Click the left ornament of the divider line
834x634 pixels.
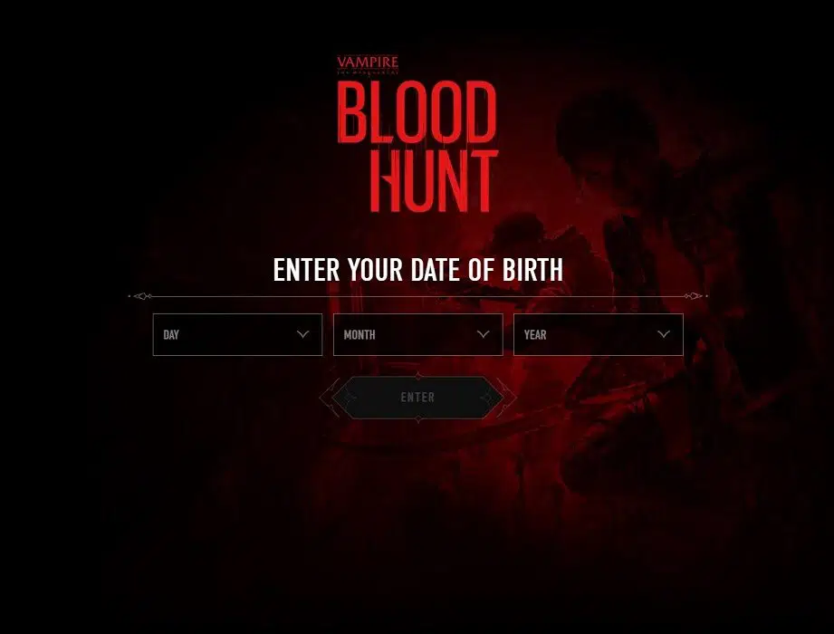pos(140,296)
